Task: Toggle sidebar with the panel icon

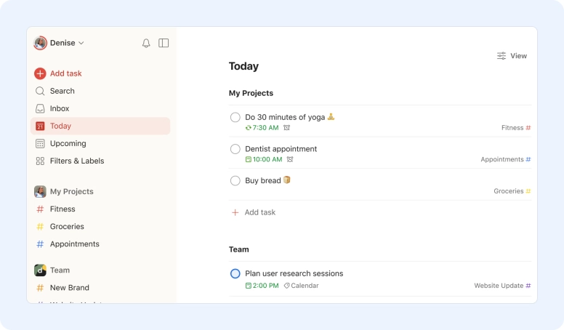Action: click(164, 43)
